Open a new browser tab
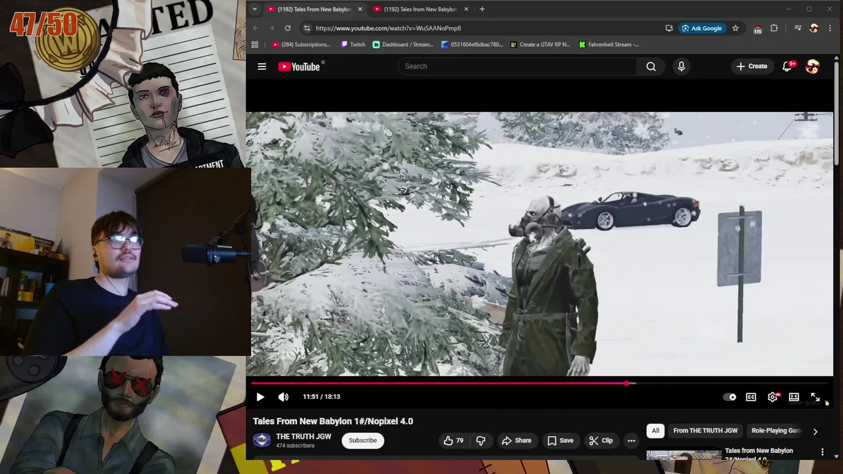Image resolution: width=843 pixels, height=474 pixels. tap(482, 9)
